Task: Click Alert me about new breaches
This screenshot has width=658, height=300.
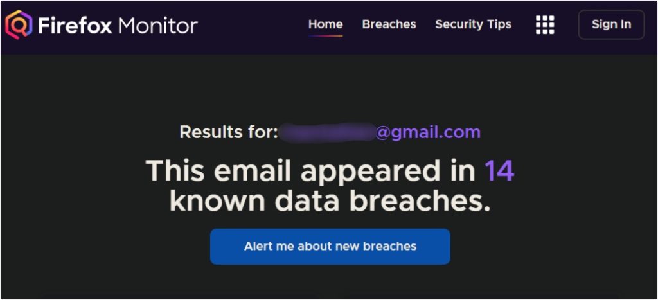Action: 330,246
